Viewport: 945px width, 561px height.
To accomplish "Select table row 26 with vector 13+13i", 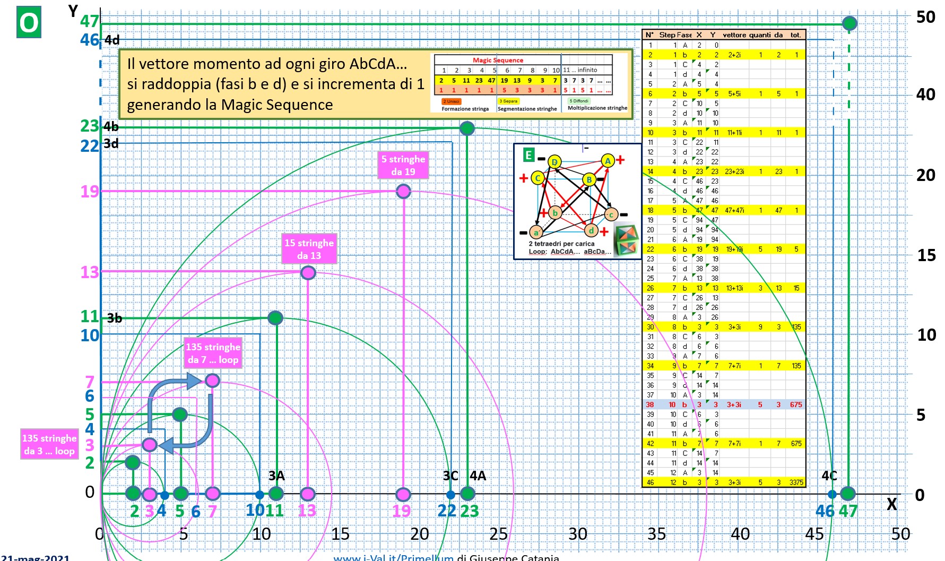I will point(724,288).
